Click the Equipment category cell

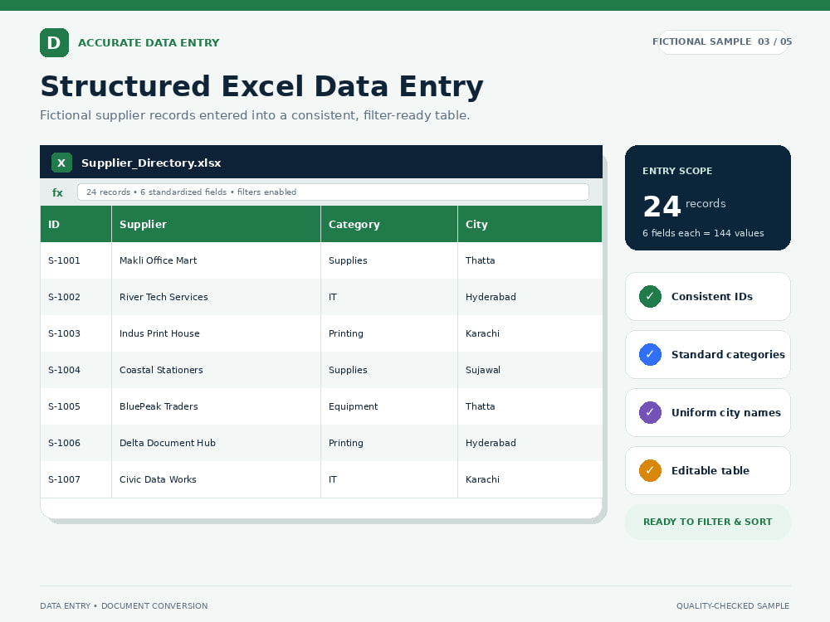pyautogui.click(x=389, y=406)
